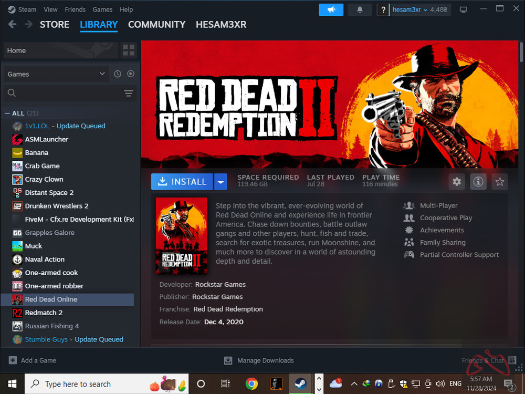The height and width of the screenshot is (394, 525).
Task: Open advanced filter options icon
Action: pos(129,94)
